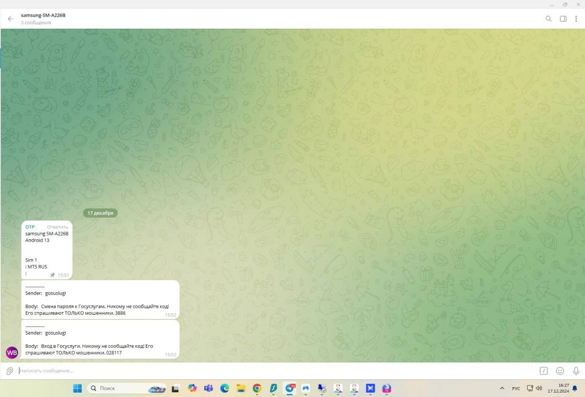Open Microsoft Teams from the taskbar
The height and width of the screenshot is (397, 585).
[208, 388]
